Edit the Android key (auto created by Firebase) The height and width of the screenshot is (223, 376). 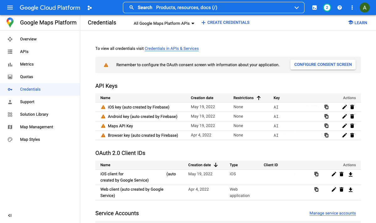(x=345, y=116)
